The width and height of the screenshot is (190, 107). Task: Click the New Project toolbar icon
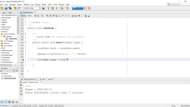pyautogui.click(x=2, y=8)
